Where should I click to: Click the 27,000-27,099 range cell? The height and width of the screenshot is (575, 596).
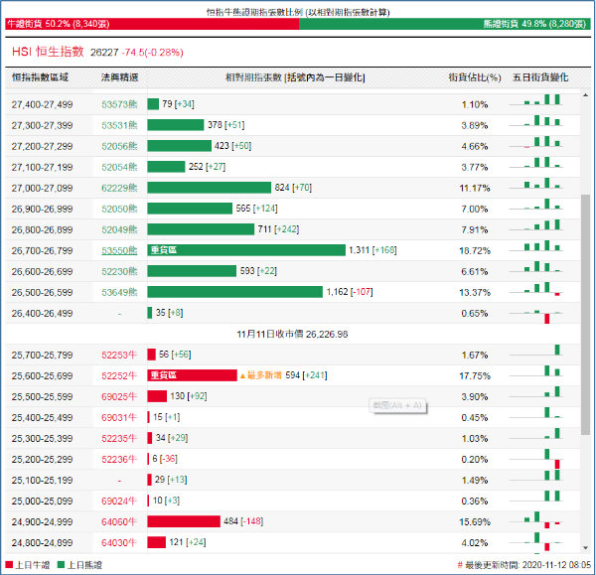[x=42, y=188]
